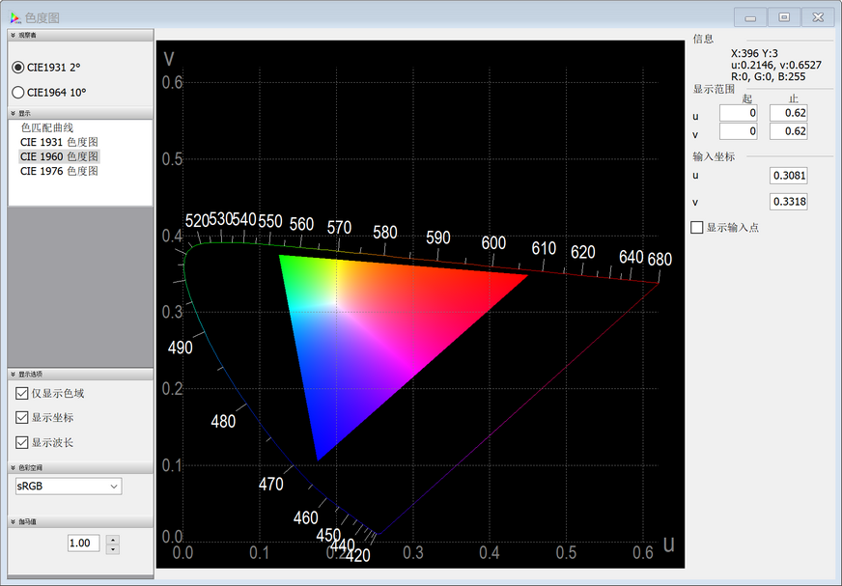Viewport: 842px width, 586px height.
Task: Toggle the 仅显示色域 checkbox
Action: coord(22,393)
